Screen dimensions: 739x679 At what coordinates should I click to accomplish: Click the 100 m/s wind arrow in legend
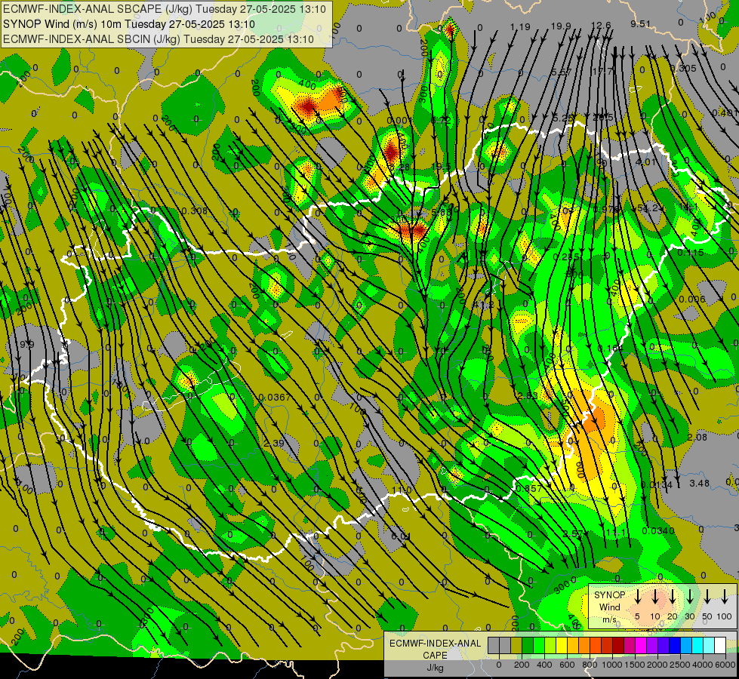point(725,597)
